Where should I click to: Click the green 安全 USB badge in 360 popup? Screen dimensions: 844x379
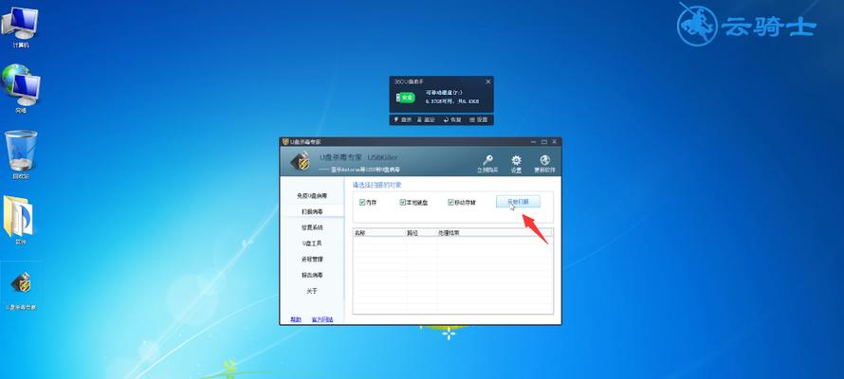407,98
